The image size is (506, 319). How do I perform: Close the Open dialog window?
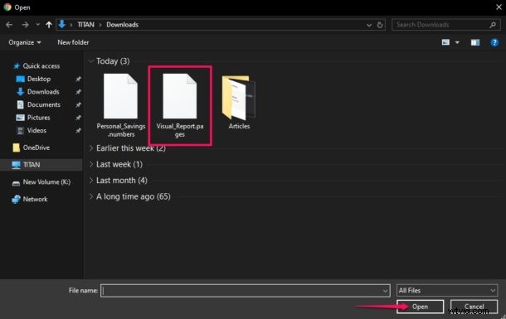499,7
